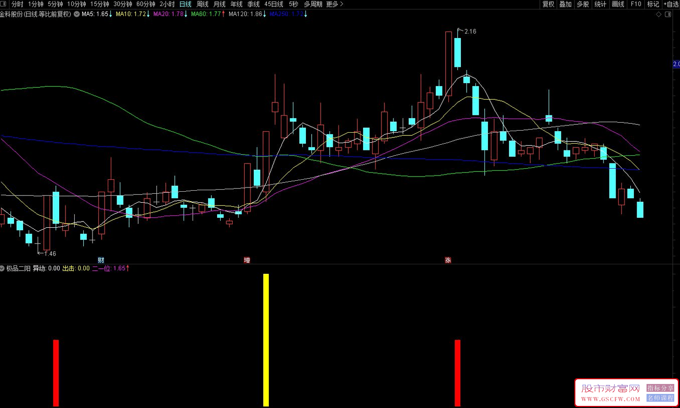
Task: Open the 多周期 multi-period view
Action: (313, 4)
